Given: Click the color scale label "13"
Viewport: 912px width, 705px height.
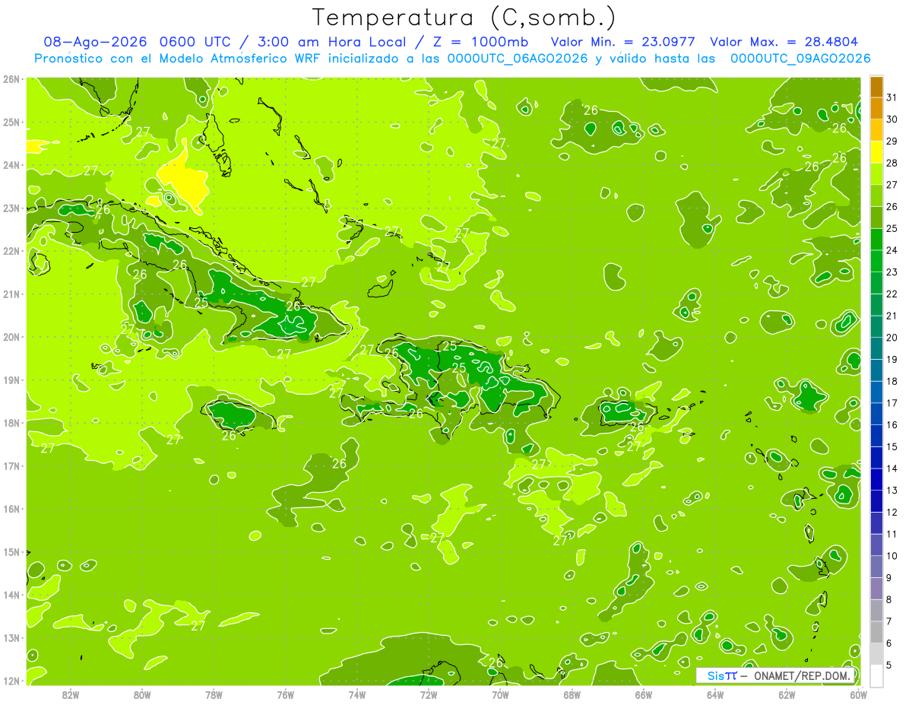Looking at the screenshot, I should [x=891, y=491].
